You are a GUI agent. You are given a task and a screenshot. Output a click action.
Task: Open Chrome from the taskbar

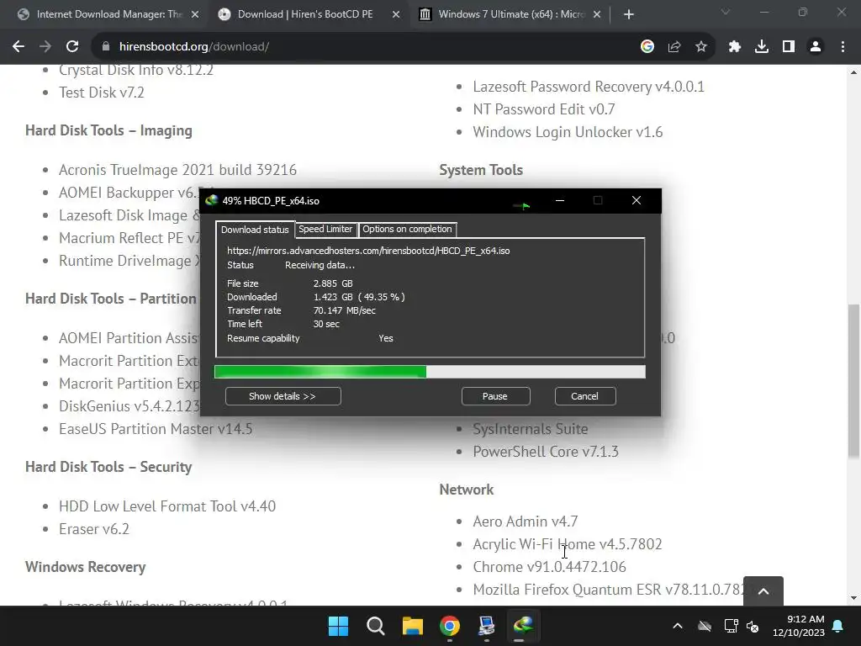(x=450, y=626)
